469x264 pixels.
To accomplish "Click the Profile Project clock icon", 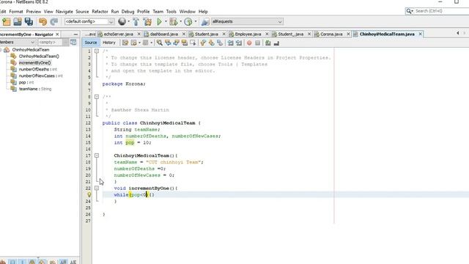I will [188, 21].
